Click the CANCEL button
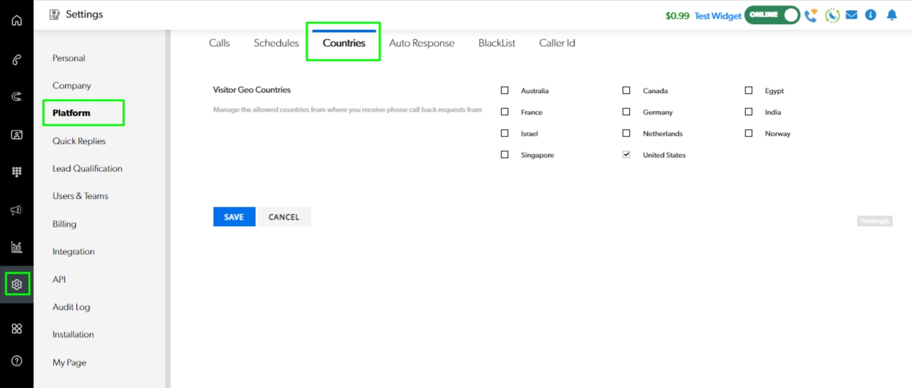The image size is (912, 388). point(283,217)
